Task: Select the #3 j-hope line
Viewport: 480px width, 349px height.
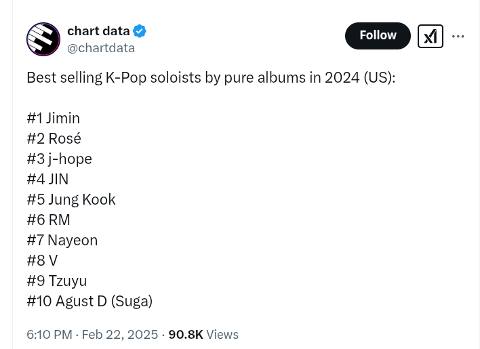Action: tap(60, 159)
